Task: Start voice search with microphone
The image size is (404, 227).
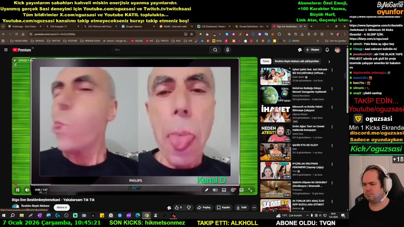Action: click(x=228, y=50)
